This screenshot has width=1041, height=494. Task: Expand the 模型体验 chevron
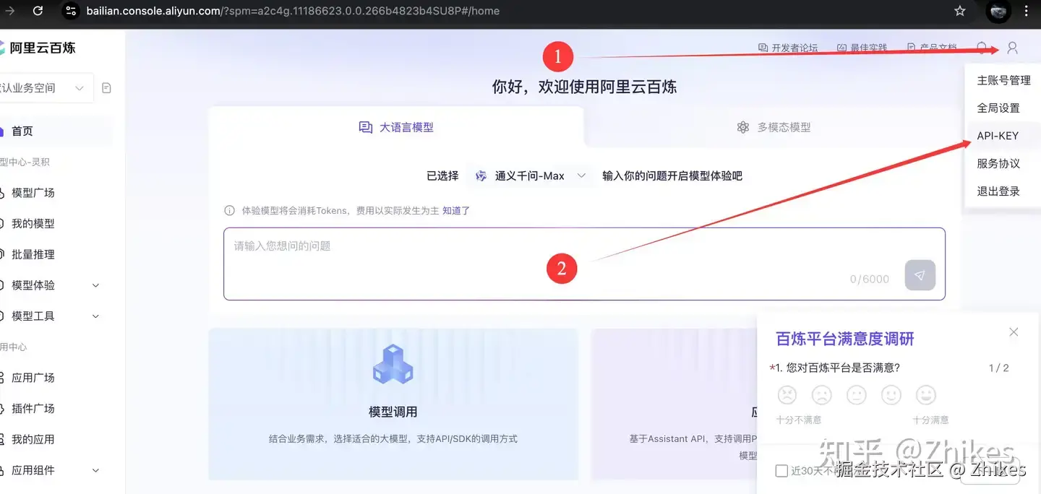pos(95,285)
